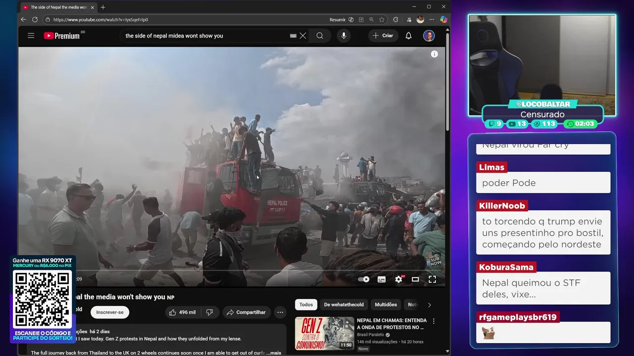Click the address bar URL field
The image size is (634, 356).
[188, 20]
